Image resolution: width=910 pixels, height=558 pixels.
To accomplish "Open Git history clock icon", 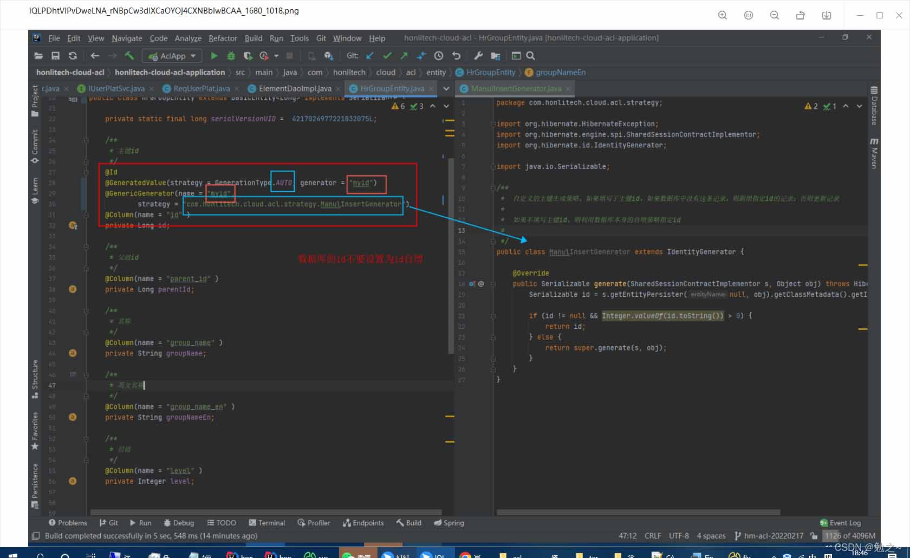I will point(439,56).
